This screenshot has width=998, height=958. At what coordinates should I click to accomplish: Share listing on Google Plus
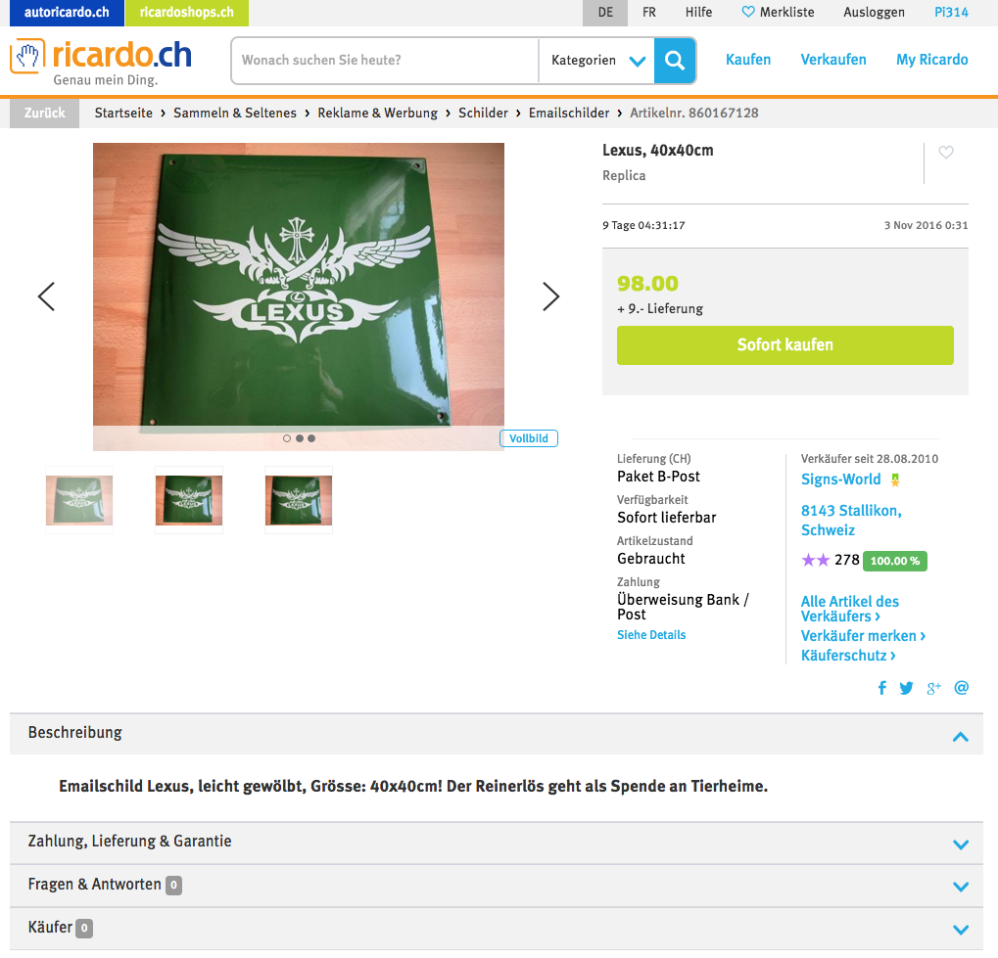933,688
